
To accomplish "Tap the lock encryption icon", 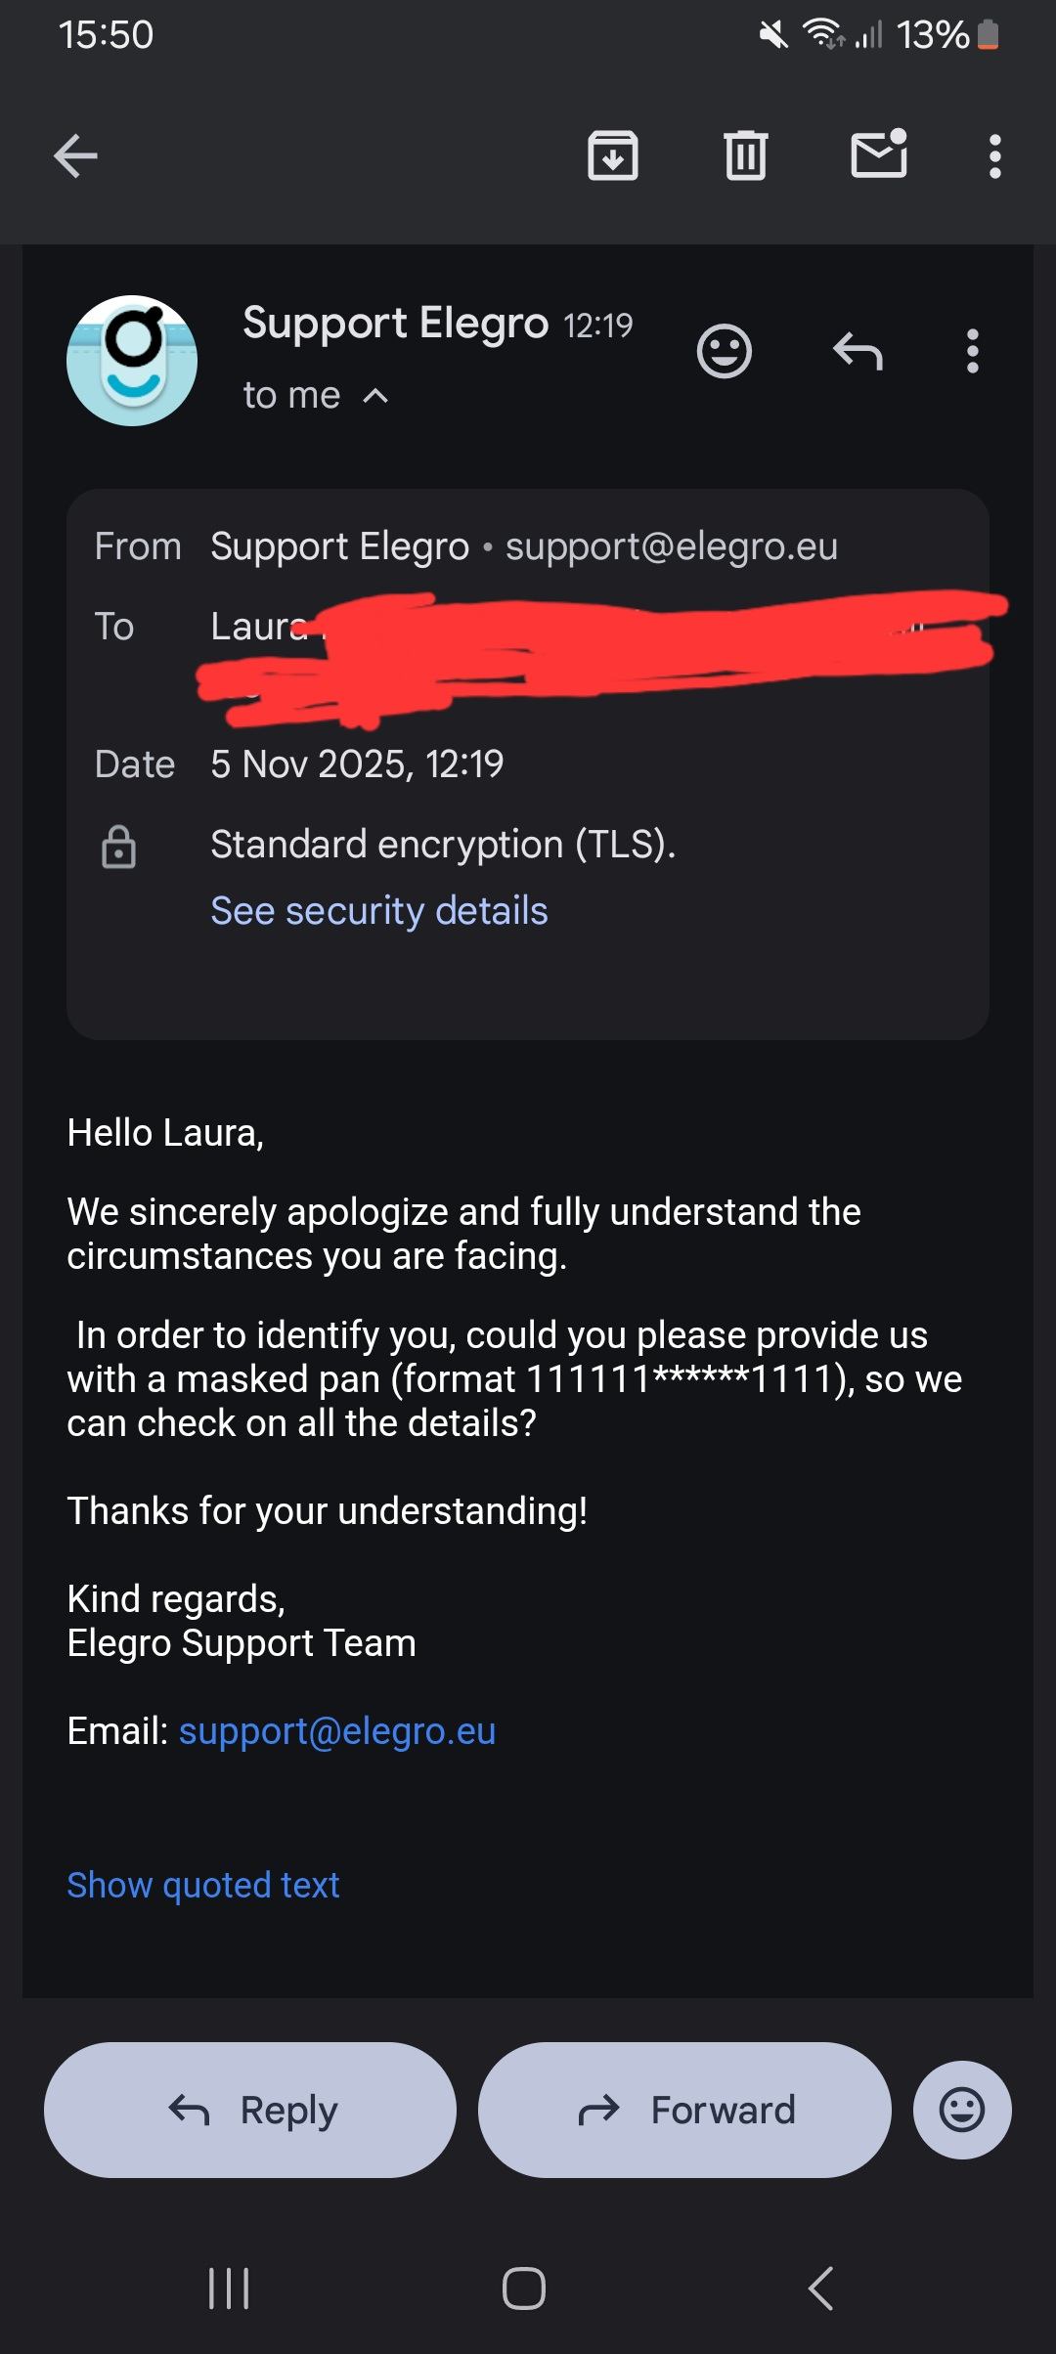I will click(x=119, y=847).
